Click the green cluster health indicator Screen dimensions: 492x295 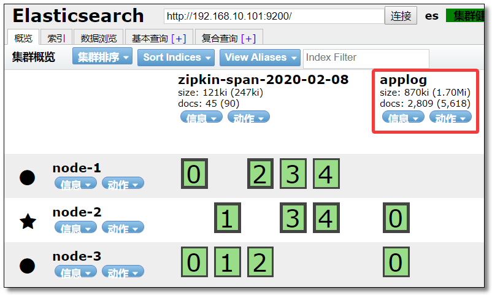click(465, 16)
